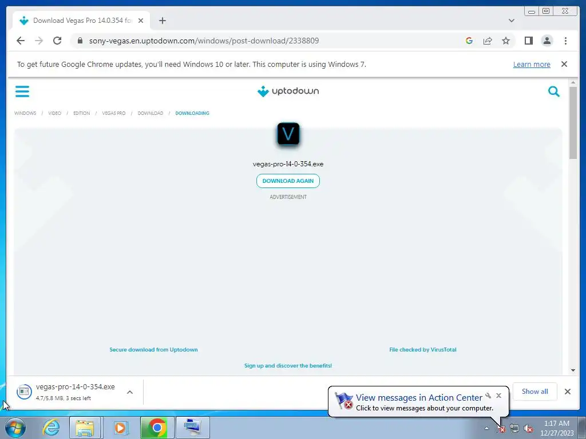This screenshot has width=586, height=439.
Task: Click File checked by VirusTotal text
Action: (423, 350)
